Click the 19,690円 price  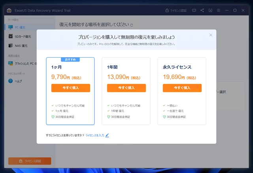(x=179, y=77)
